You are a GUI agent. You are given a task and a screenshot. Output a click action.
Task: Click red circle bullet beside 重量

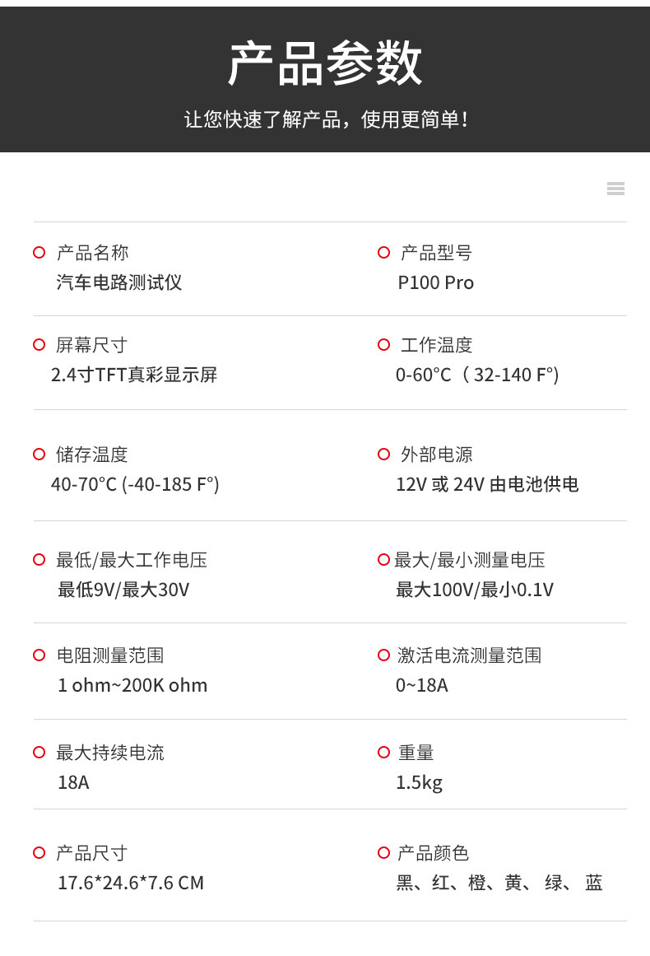pos(383,753)
